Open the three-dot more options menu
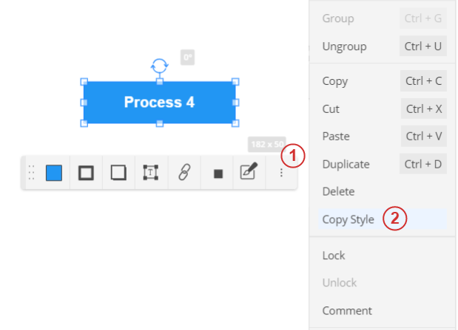The height and width of the screenshot is (330, 458). click(x=281, y=173)
